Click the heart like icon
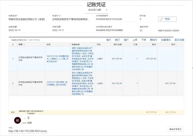This screenshot has height=136, width=193. [x=25, y=118]
